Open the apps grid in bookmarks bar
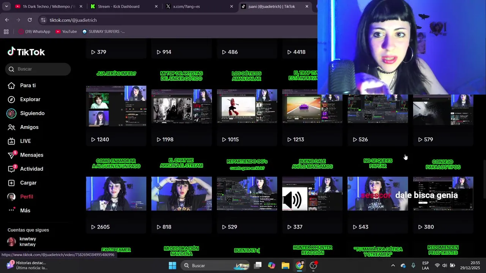This screenshot has height=273, width=486. click(6, 31)
